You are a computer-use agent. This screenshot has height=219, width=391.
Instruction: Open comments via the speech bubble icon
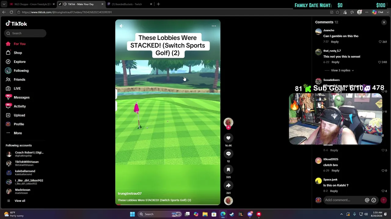click(228, 154)
